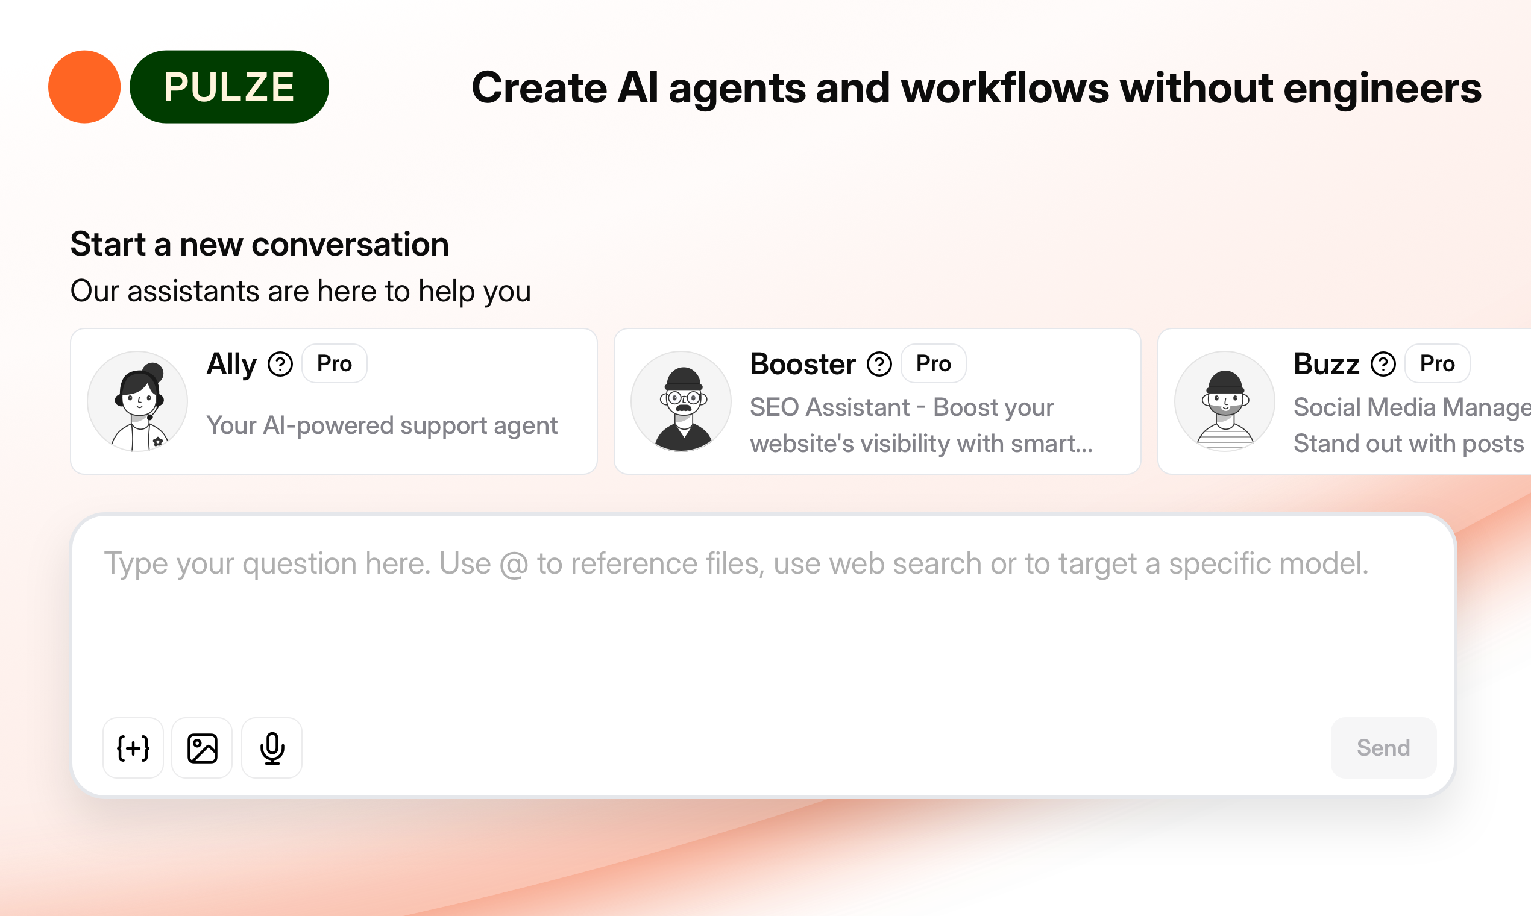The height and width of the screenshot is (916, 1531).
Task: Open help info icon next to Ally
Action: (280, 364)
